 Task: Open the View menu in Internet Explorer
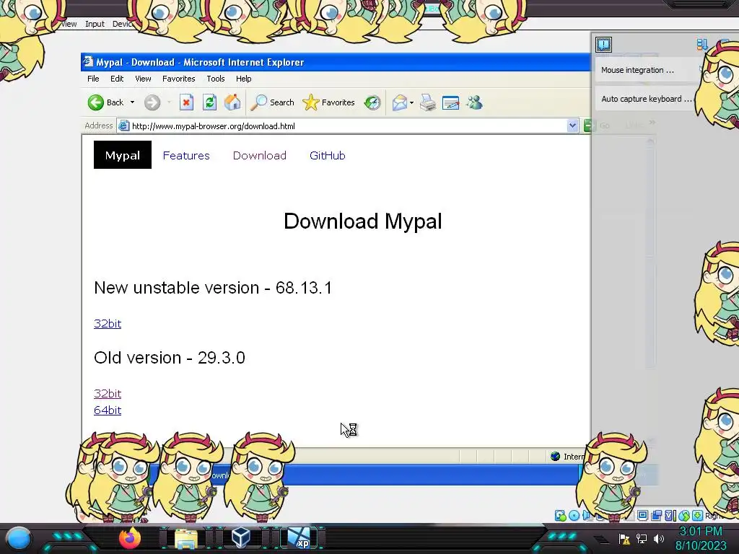click(x=143, y=79)
